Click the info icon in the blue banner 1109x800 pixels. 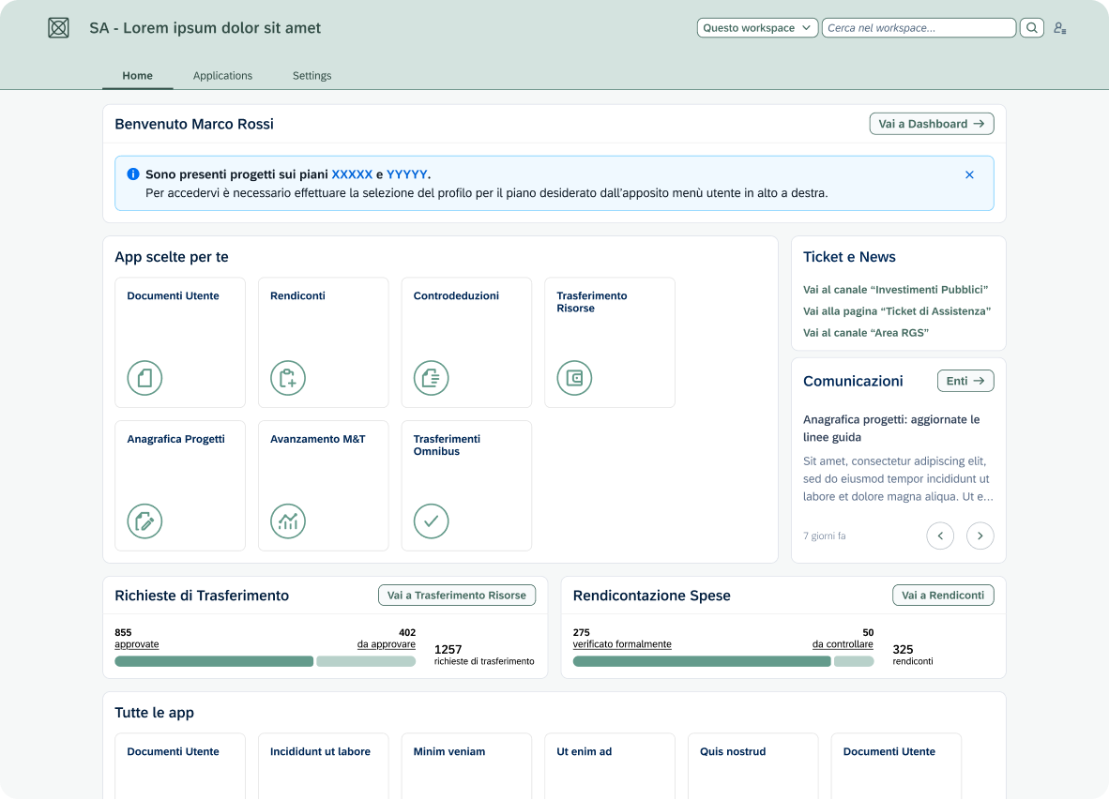pos(132,174)
